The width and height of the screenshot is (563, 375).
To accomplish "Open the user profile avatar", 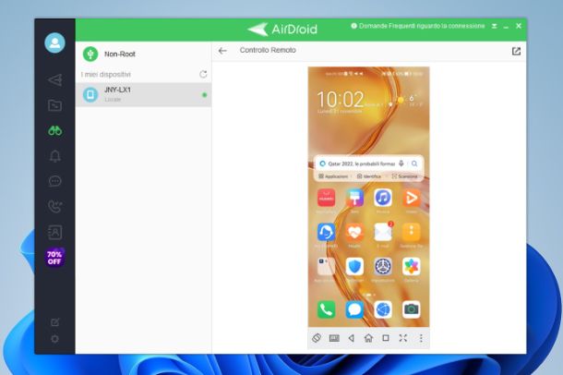I will 54,42.
